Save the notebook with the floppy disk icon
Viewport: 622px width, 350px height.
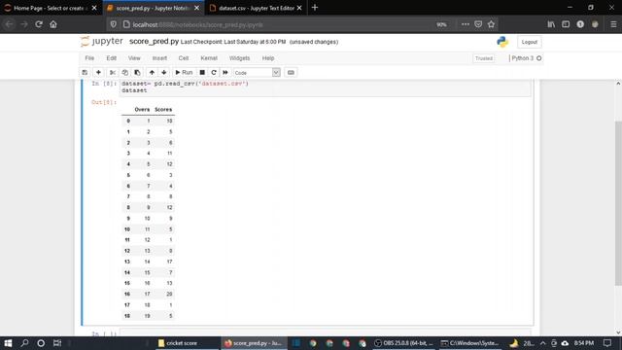coord(85,73)
